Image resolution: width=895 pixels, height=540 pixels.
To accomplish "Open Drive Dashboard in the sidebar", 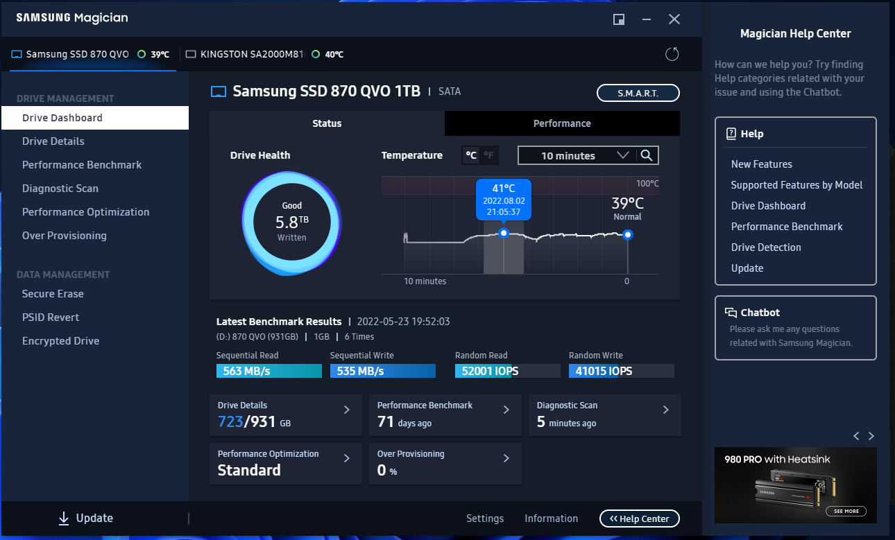I will (x=95, y=118).
